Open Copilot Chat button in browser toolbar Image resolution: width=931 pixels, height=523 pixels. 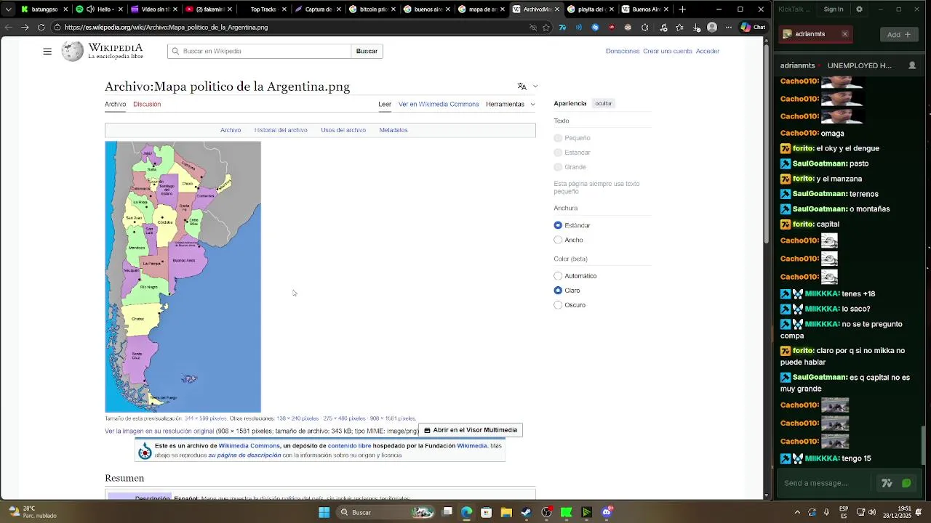(753, 27)
